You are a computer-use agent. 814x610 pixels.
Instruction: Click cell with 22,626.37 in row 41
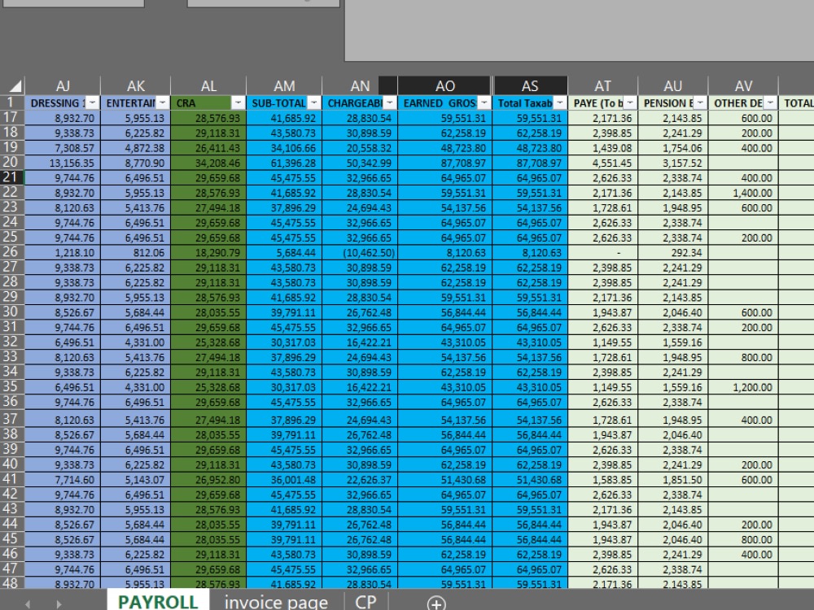360,479
